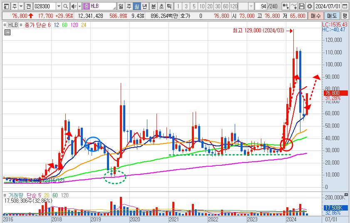Edit the candle count 94 field
The image size is (350, 223).
click(261, 6)
